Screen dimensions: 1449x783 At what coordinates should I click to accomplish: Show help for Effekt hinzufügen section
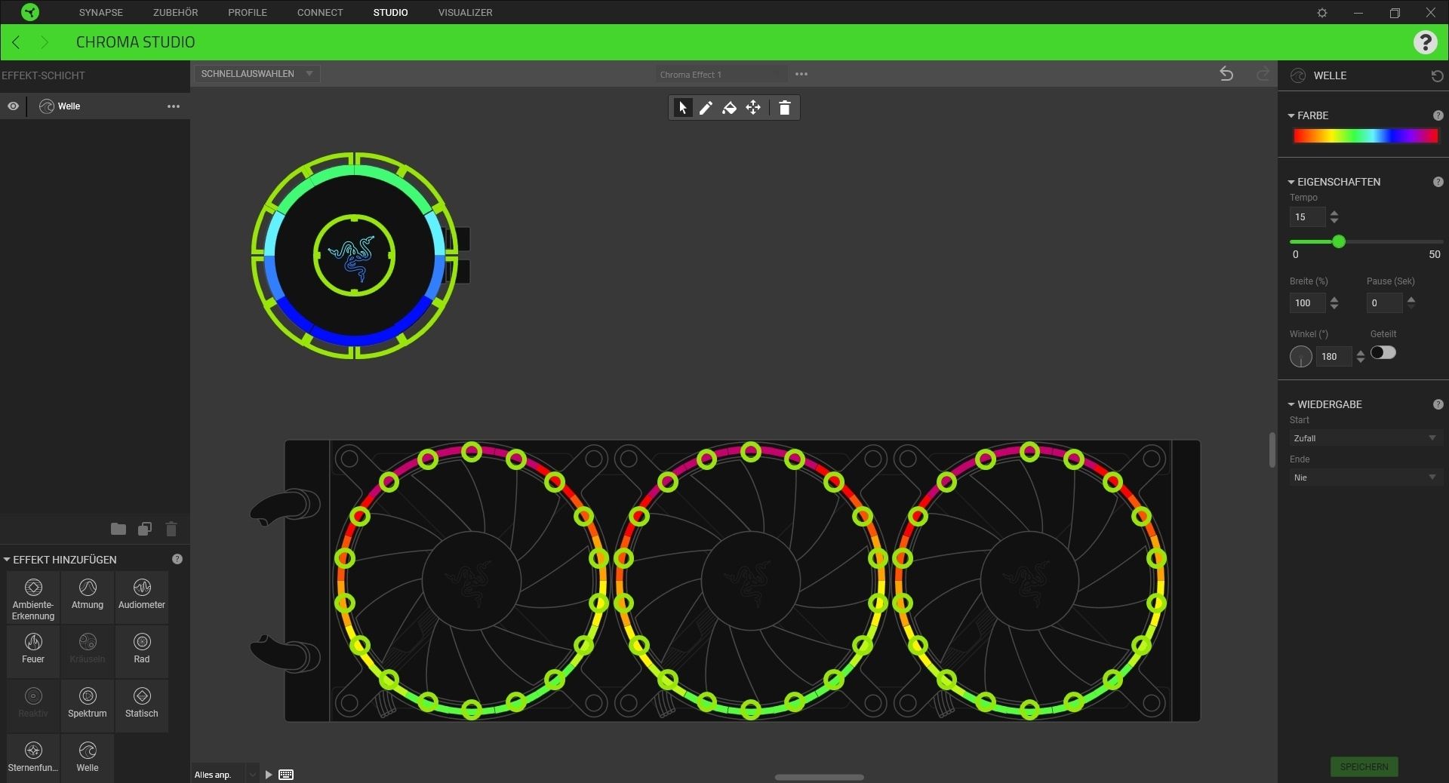pyautogui.click(x=177, y=559)
